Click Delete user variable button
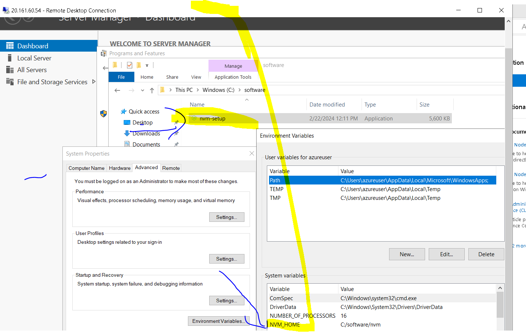The width and height of the screenshot is (526, 332). tap(486, 254)
